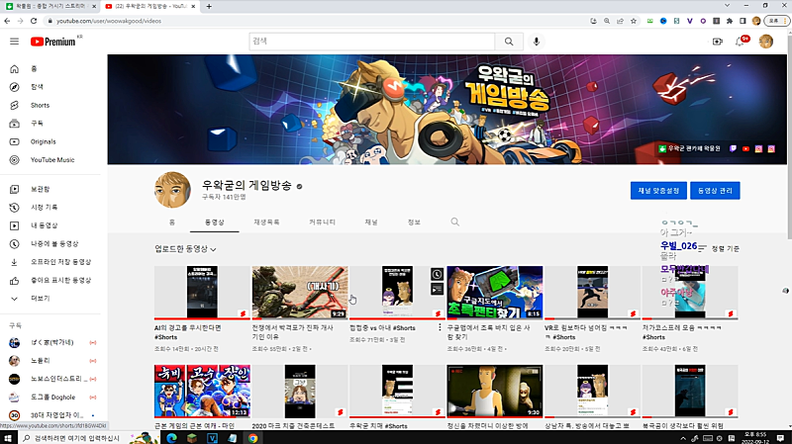Open Microsoft Edge from the taskbar
Image resolution: width=792 pixels, height=444 pixels.
171,438
